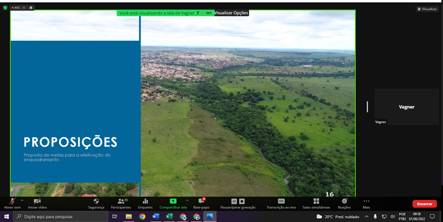Start camera with Iniciar vídeo

37,203
